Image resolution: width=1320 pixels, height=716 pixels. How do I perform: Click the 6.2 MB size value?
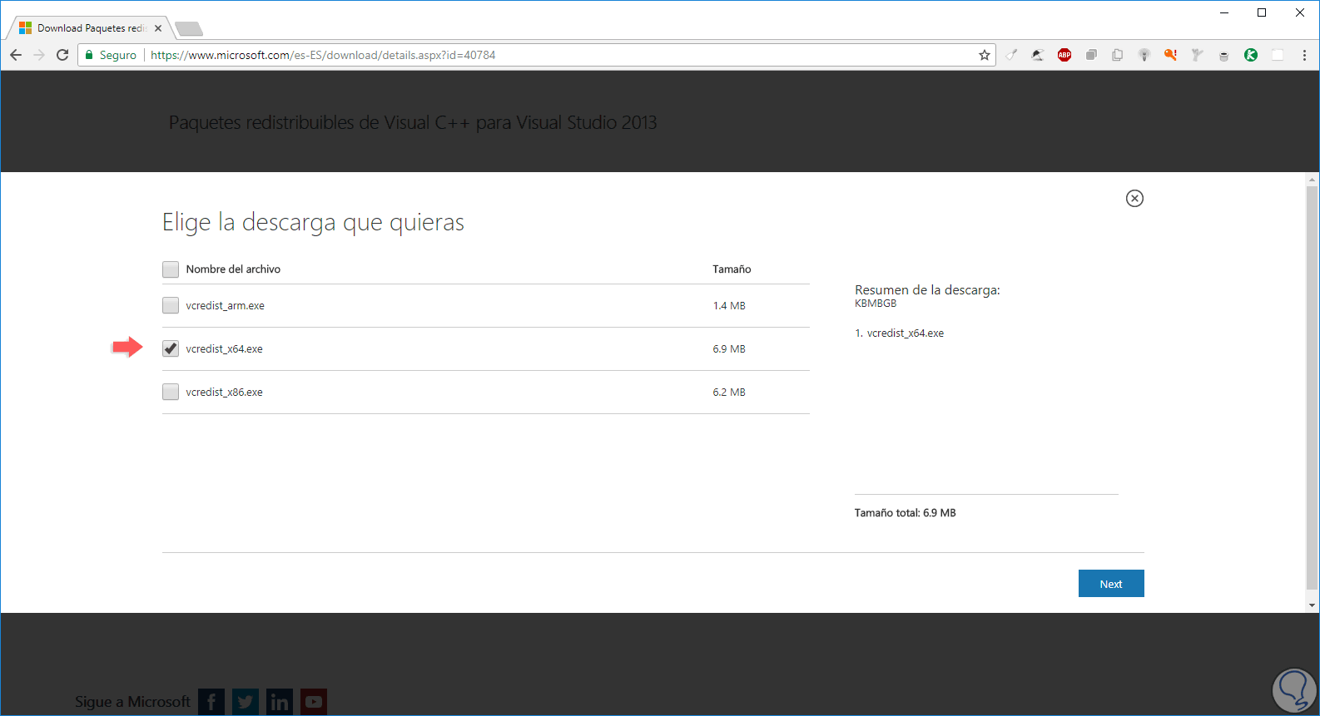pyautogui.click(x=729, y=393)
